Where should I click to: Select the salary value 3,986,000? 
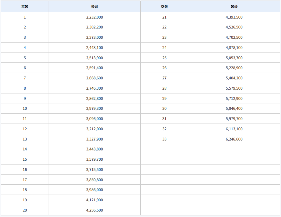(x=95, y=190)
